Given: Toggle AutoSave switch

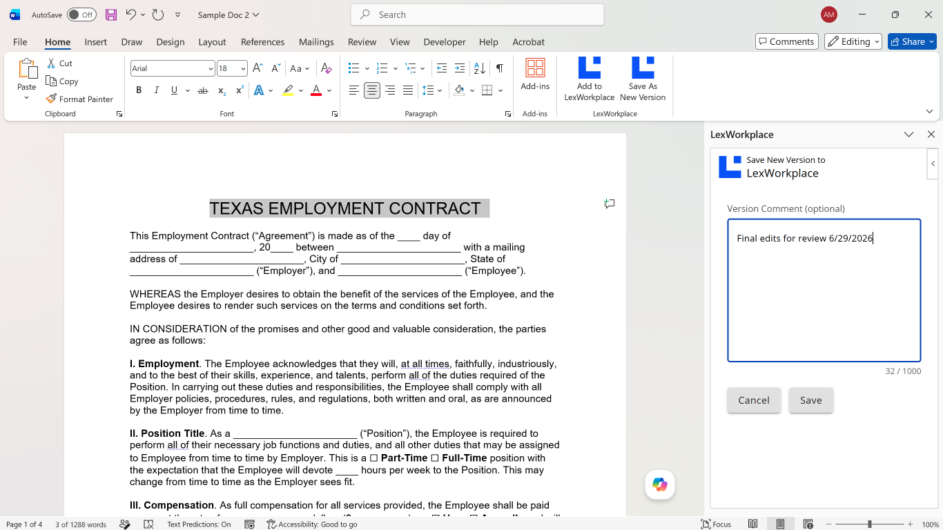Looking at the screenshot, I should pos(81,14).
